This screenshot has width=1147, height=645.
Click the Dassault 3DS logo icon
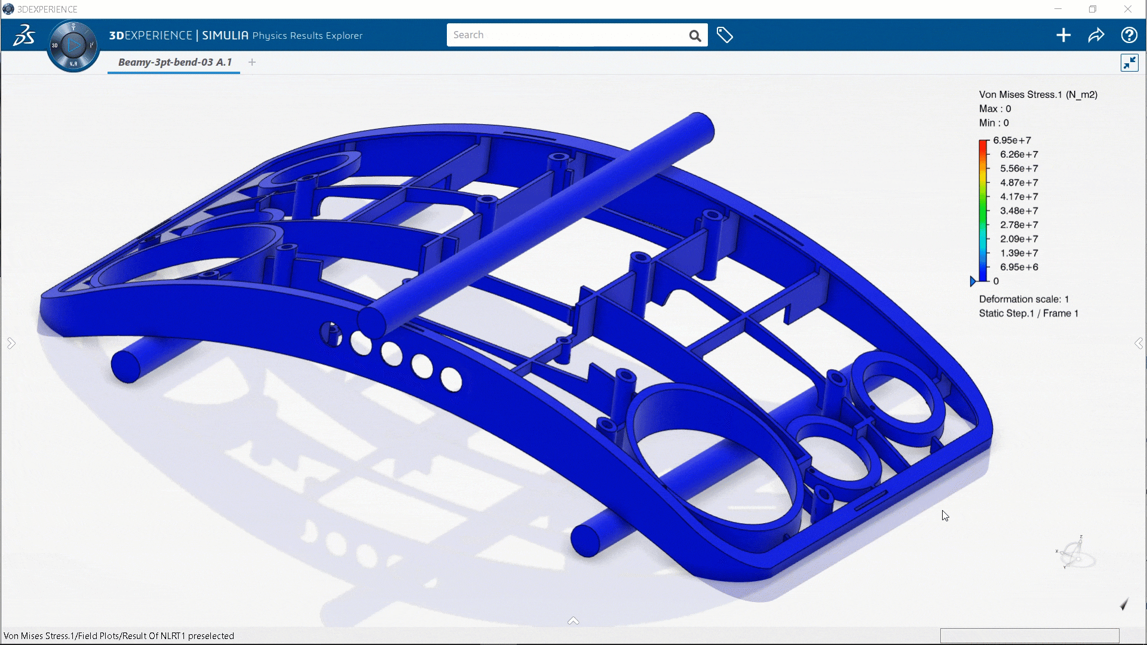pyautogui.click(x=24, y=35)
